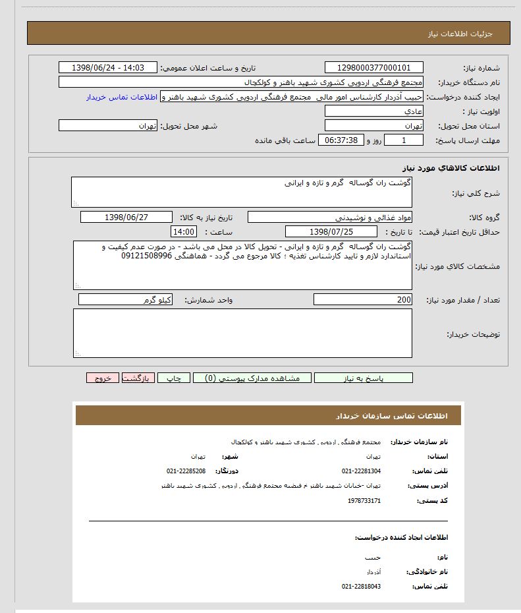Click the اولویت نیاز field showing عادی
The width and height of the screenshot is (521, 613).
(x=374, y=111)
